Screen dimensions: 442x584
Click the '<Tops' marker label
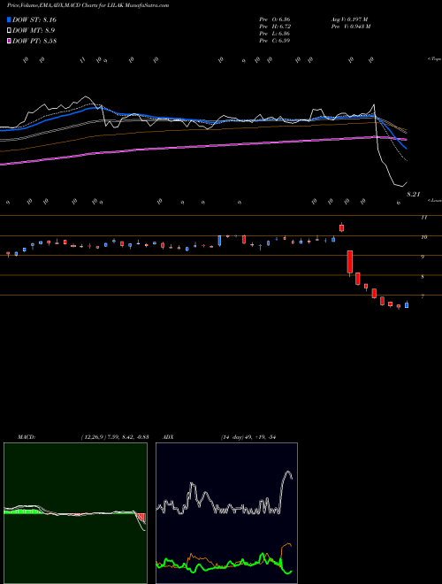coord(435,59)
